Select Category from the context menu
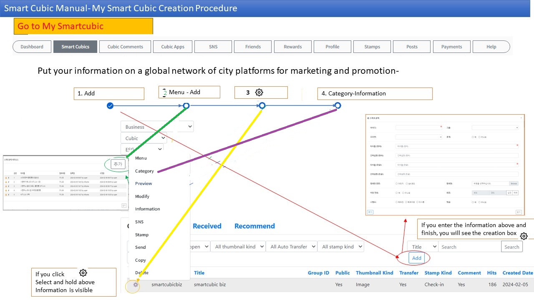The height and width of the screenshot is (300, 534). 144,171
